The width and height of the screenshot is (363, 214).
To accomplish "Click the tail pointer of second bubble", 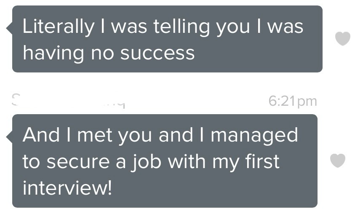I will (9, 137).
